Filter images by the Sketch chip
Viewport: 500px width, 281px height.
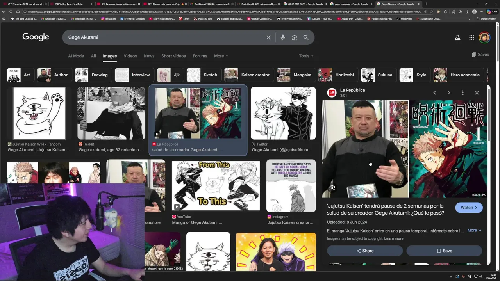pyautogui.click(x=204, y=75)
